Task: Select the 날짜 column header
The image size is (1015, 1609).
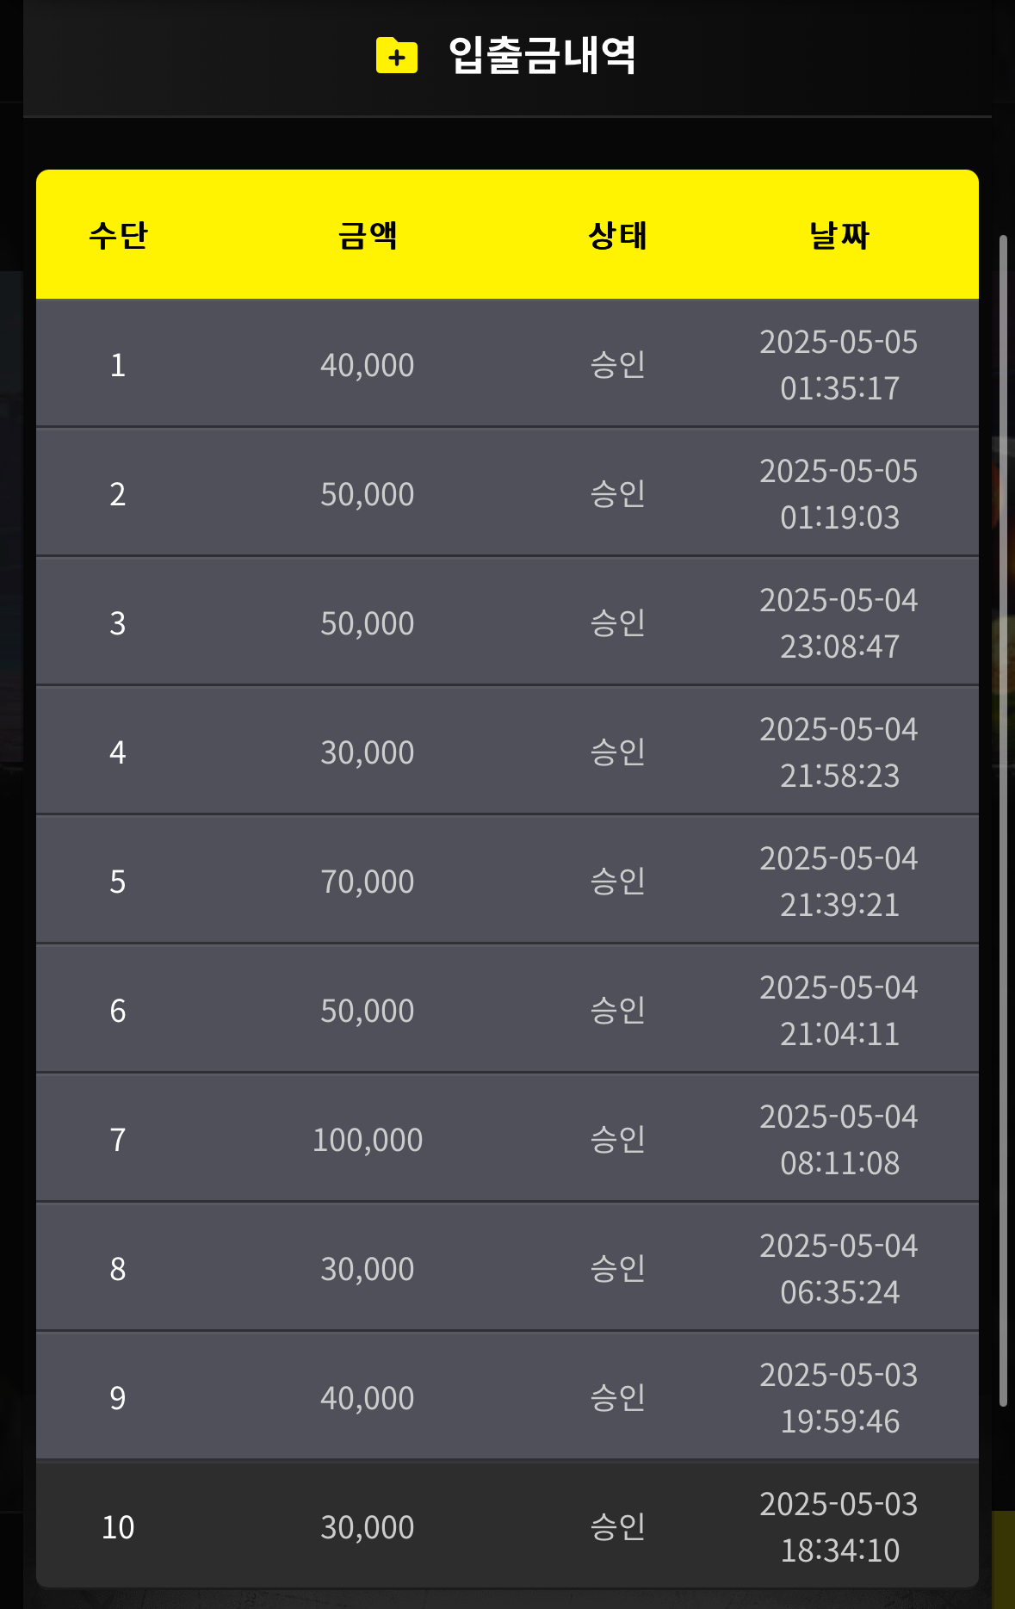Action: tap(839, 235)
